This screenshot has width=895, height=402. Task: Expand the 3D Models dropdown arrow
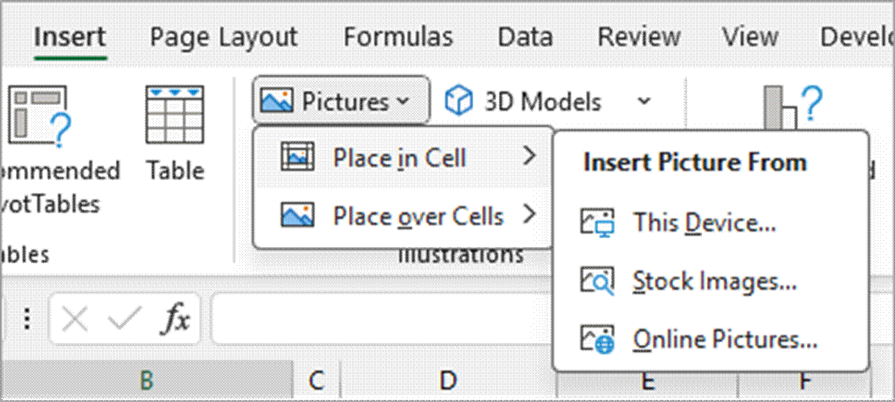click(x=644, y=102)
